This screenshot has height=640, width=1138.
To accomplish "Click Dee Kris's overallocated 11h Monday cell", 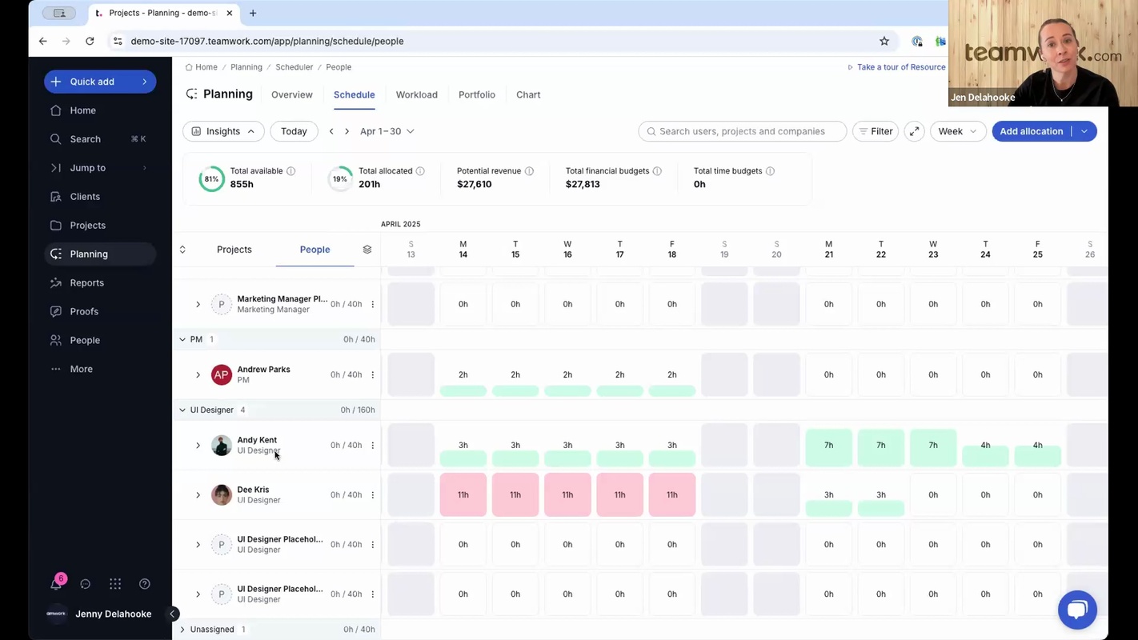I will click(x=463, y=495).
